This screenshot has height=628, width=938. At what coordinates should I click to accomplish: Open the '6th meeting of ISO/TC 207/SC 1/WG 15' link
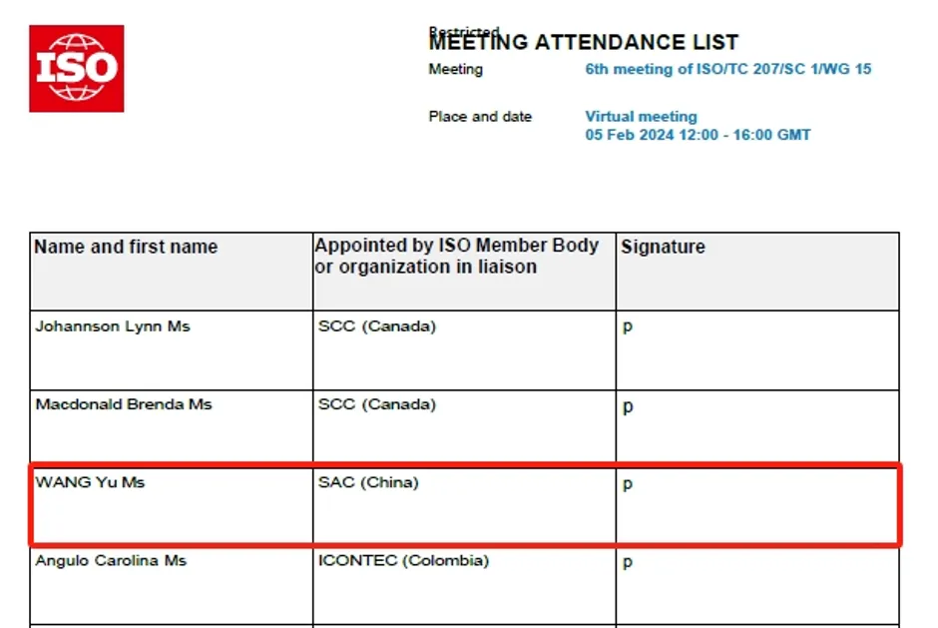tap(727, 69)
